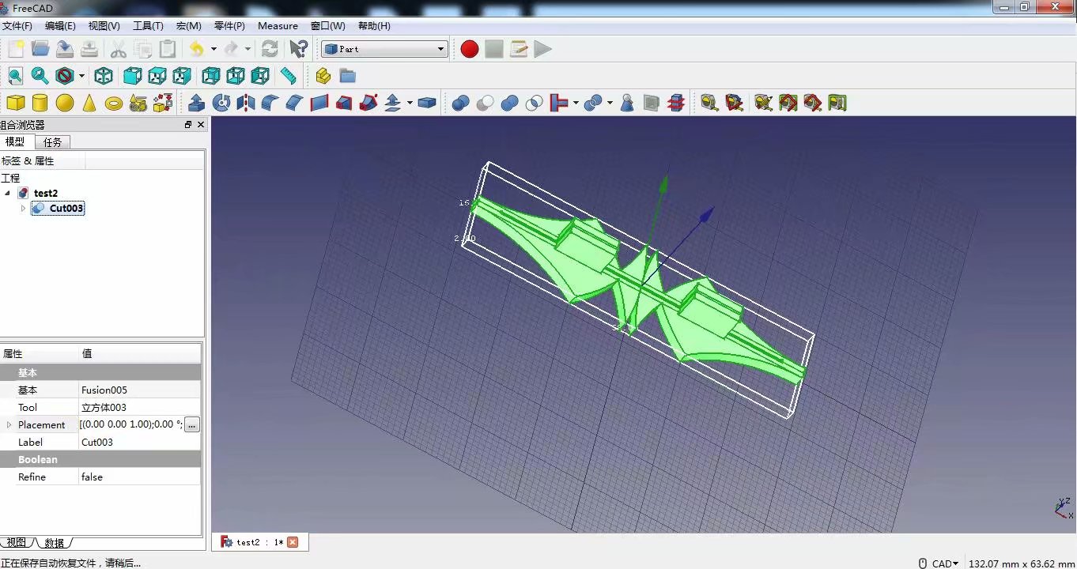This screenshot has height=569, width=1077.
Task: Fuse shapes with the union icon
Action: 510,103
